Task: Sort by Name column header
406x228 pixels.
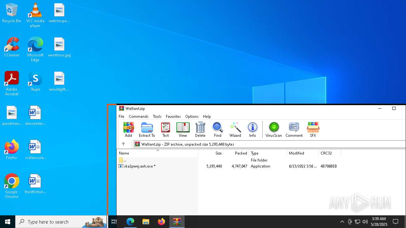Action: click(x=157, y=153)
